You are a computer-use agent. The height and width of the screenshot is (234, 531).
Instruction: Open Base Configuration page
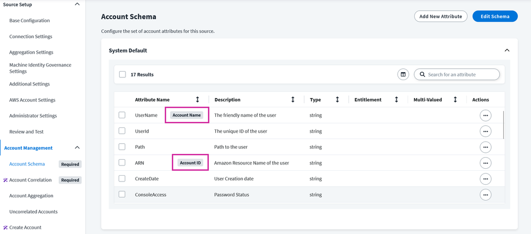[x=29, y=21]
